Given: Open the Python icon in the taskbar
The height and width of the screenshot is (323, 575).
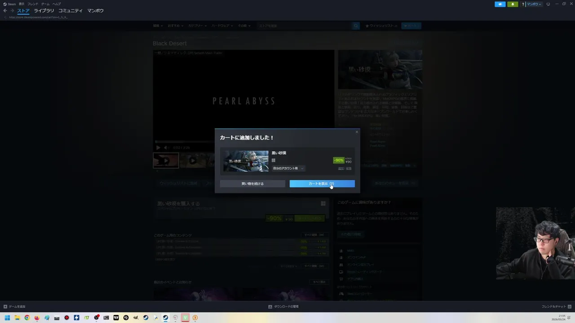Looking at the screenshot, I should click(155, 318).
